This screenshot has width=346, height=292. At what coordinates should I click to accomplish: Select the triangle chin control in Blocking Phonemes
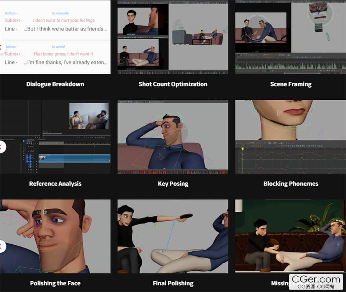[279, 113]
